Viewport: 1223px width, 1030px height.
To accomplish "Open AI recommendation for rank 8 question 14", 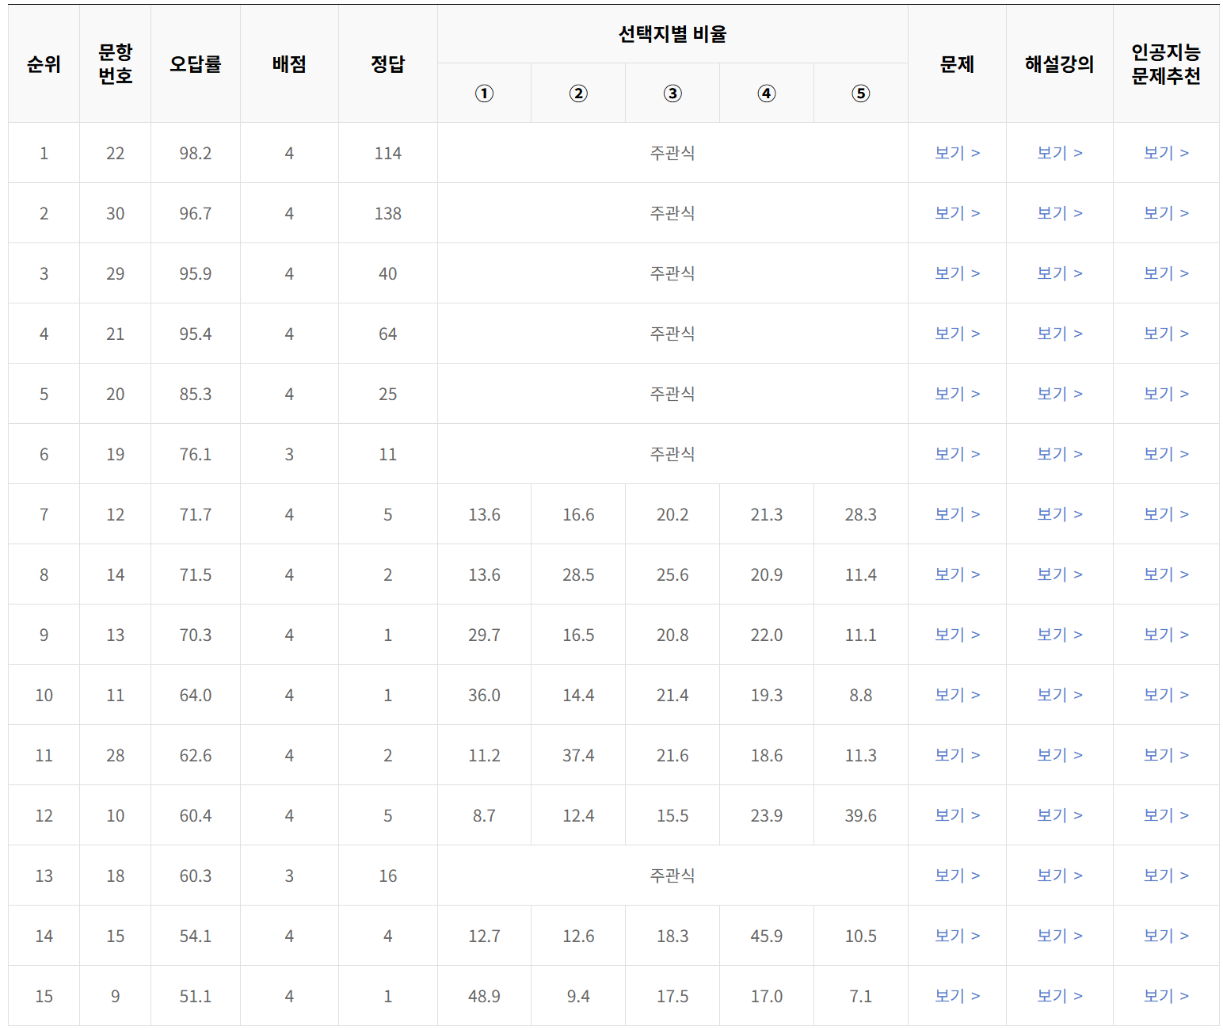I will [x=1164, y=574].
